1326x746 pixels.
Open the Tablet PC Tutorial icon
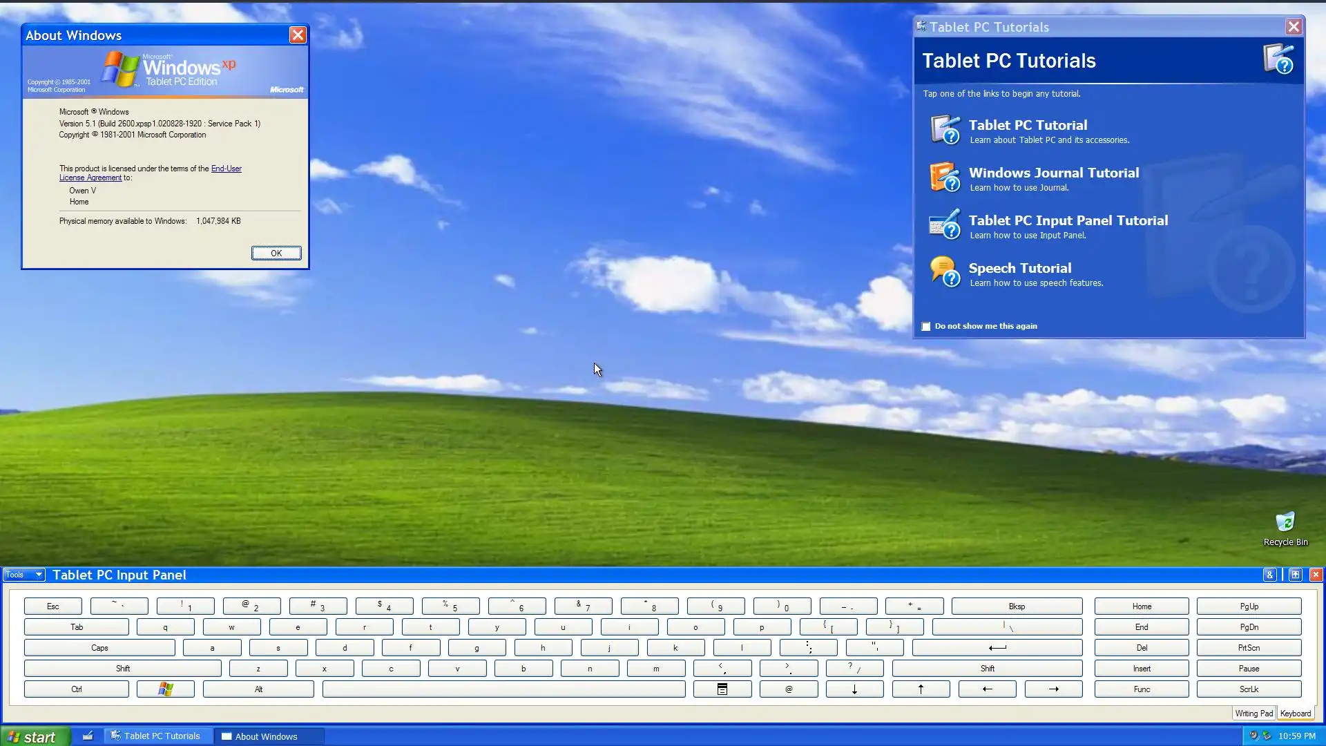click(x=945, y=130)
